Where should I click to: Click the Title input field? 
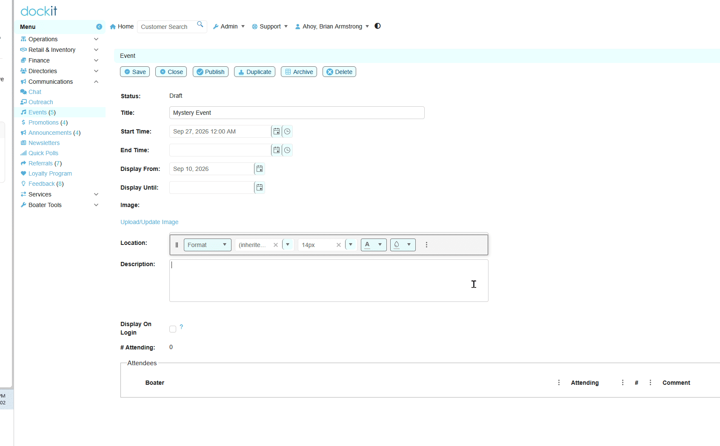click(x=297, y=113)
